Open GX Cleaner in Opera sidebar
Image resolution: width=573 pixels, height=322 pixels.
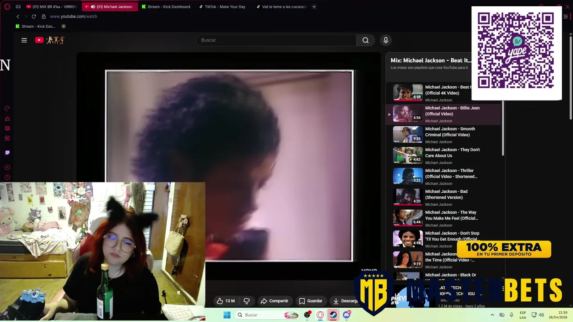click(7, 119)
